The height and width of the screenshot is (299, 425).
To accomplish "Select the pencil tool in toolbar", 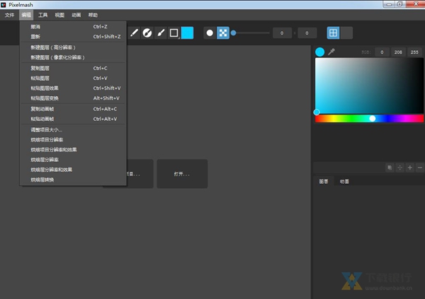I will tap(134, 33).
